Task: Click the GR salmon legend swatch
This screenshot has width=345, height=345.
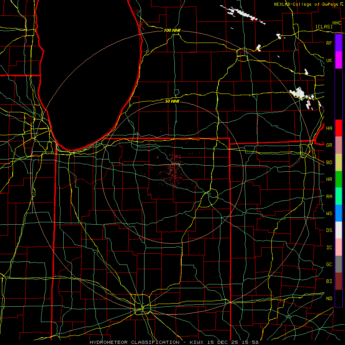Action: click(338, 145)
